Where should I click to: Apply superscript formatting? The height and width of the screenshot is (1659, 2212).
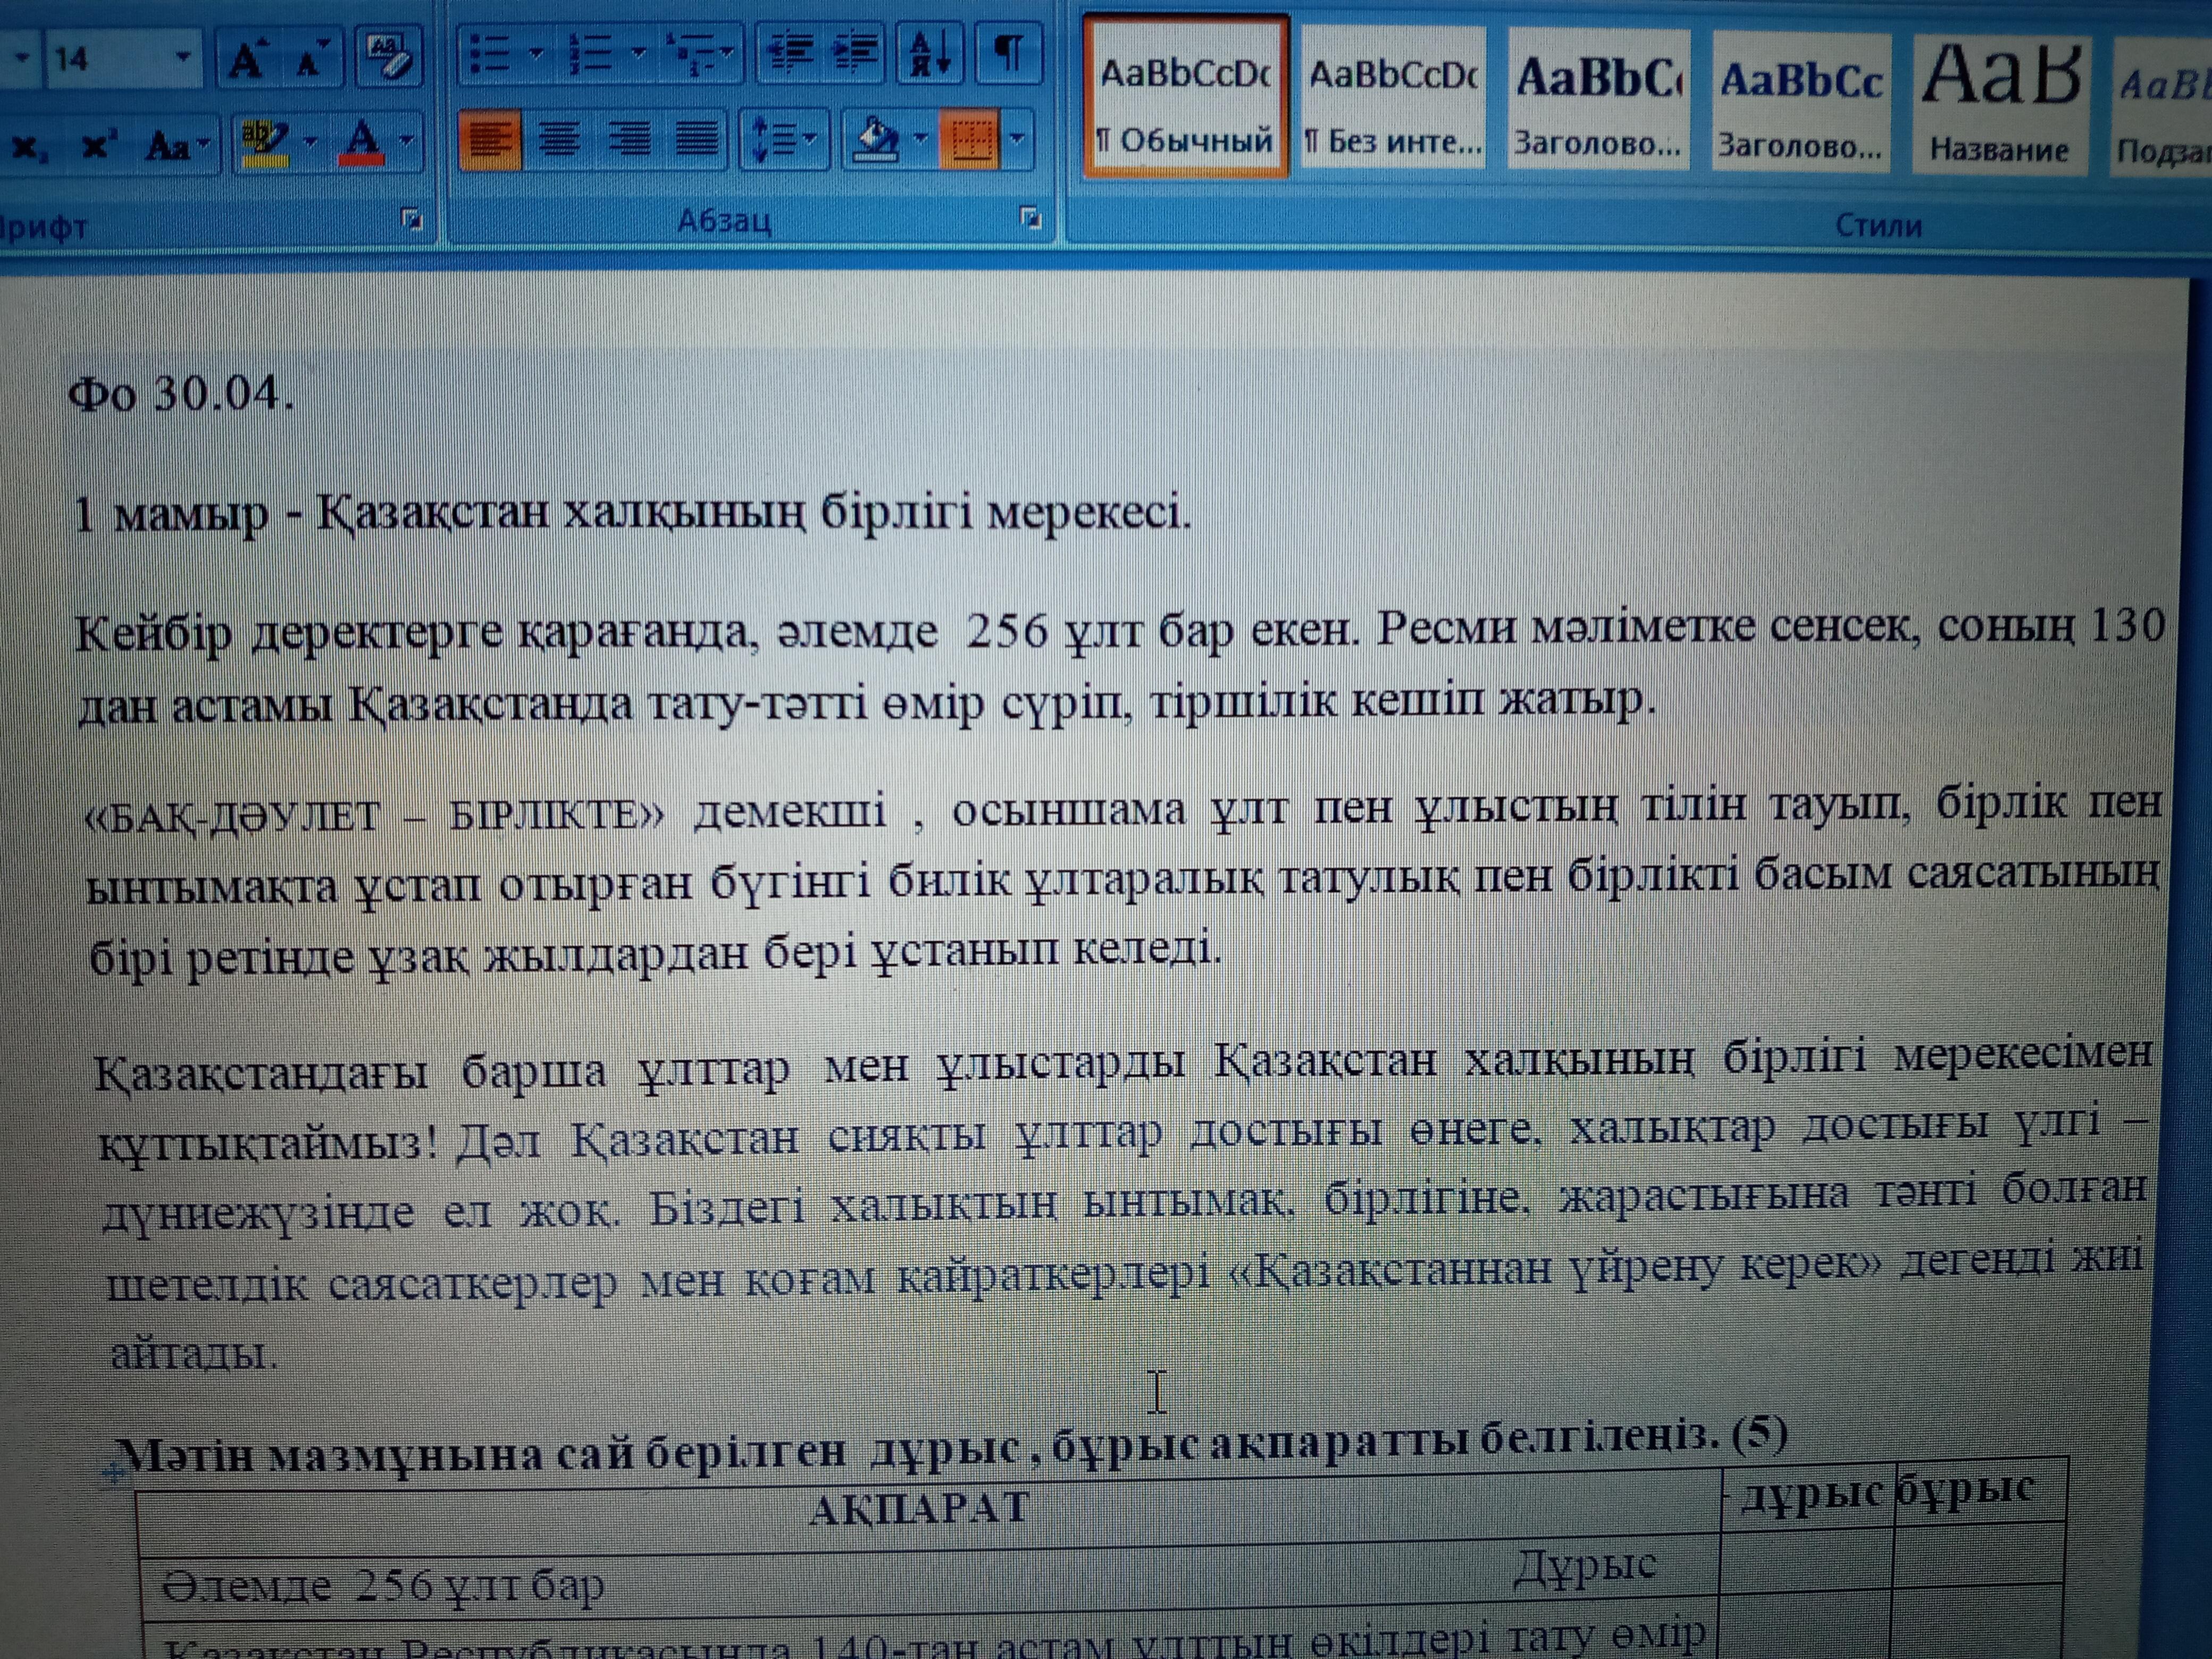(99, 146)
